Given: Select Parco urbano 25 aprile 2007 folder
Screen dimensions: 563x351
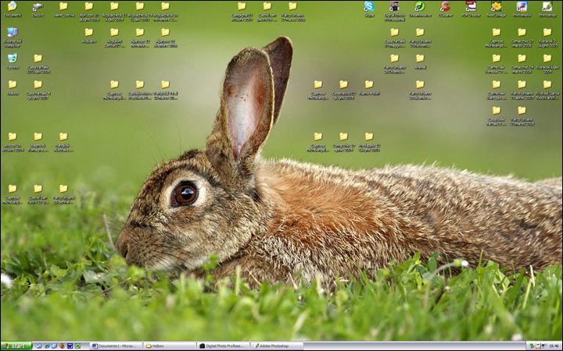Looking at the screenshot, I should coord(522,90).
